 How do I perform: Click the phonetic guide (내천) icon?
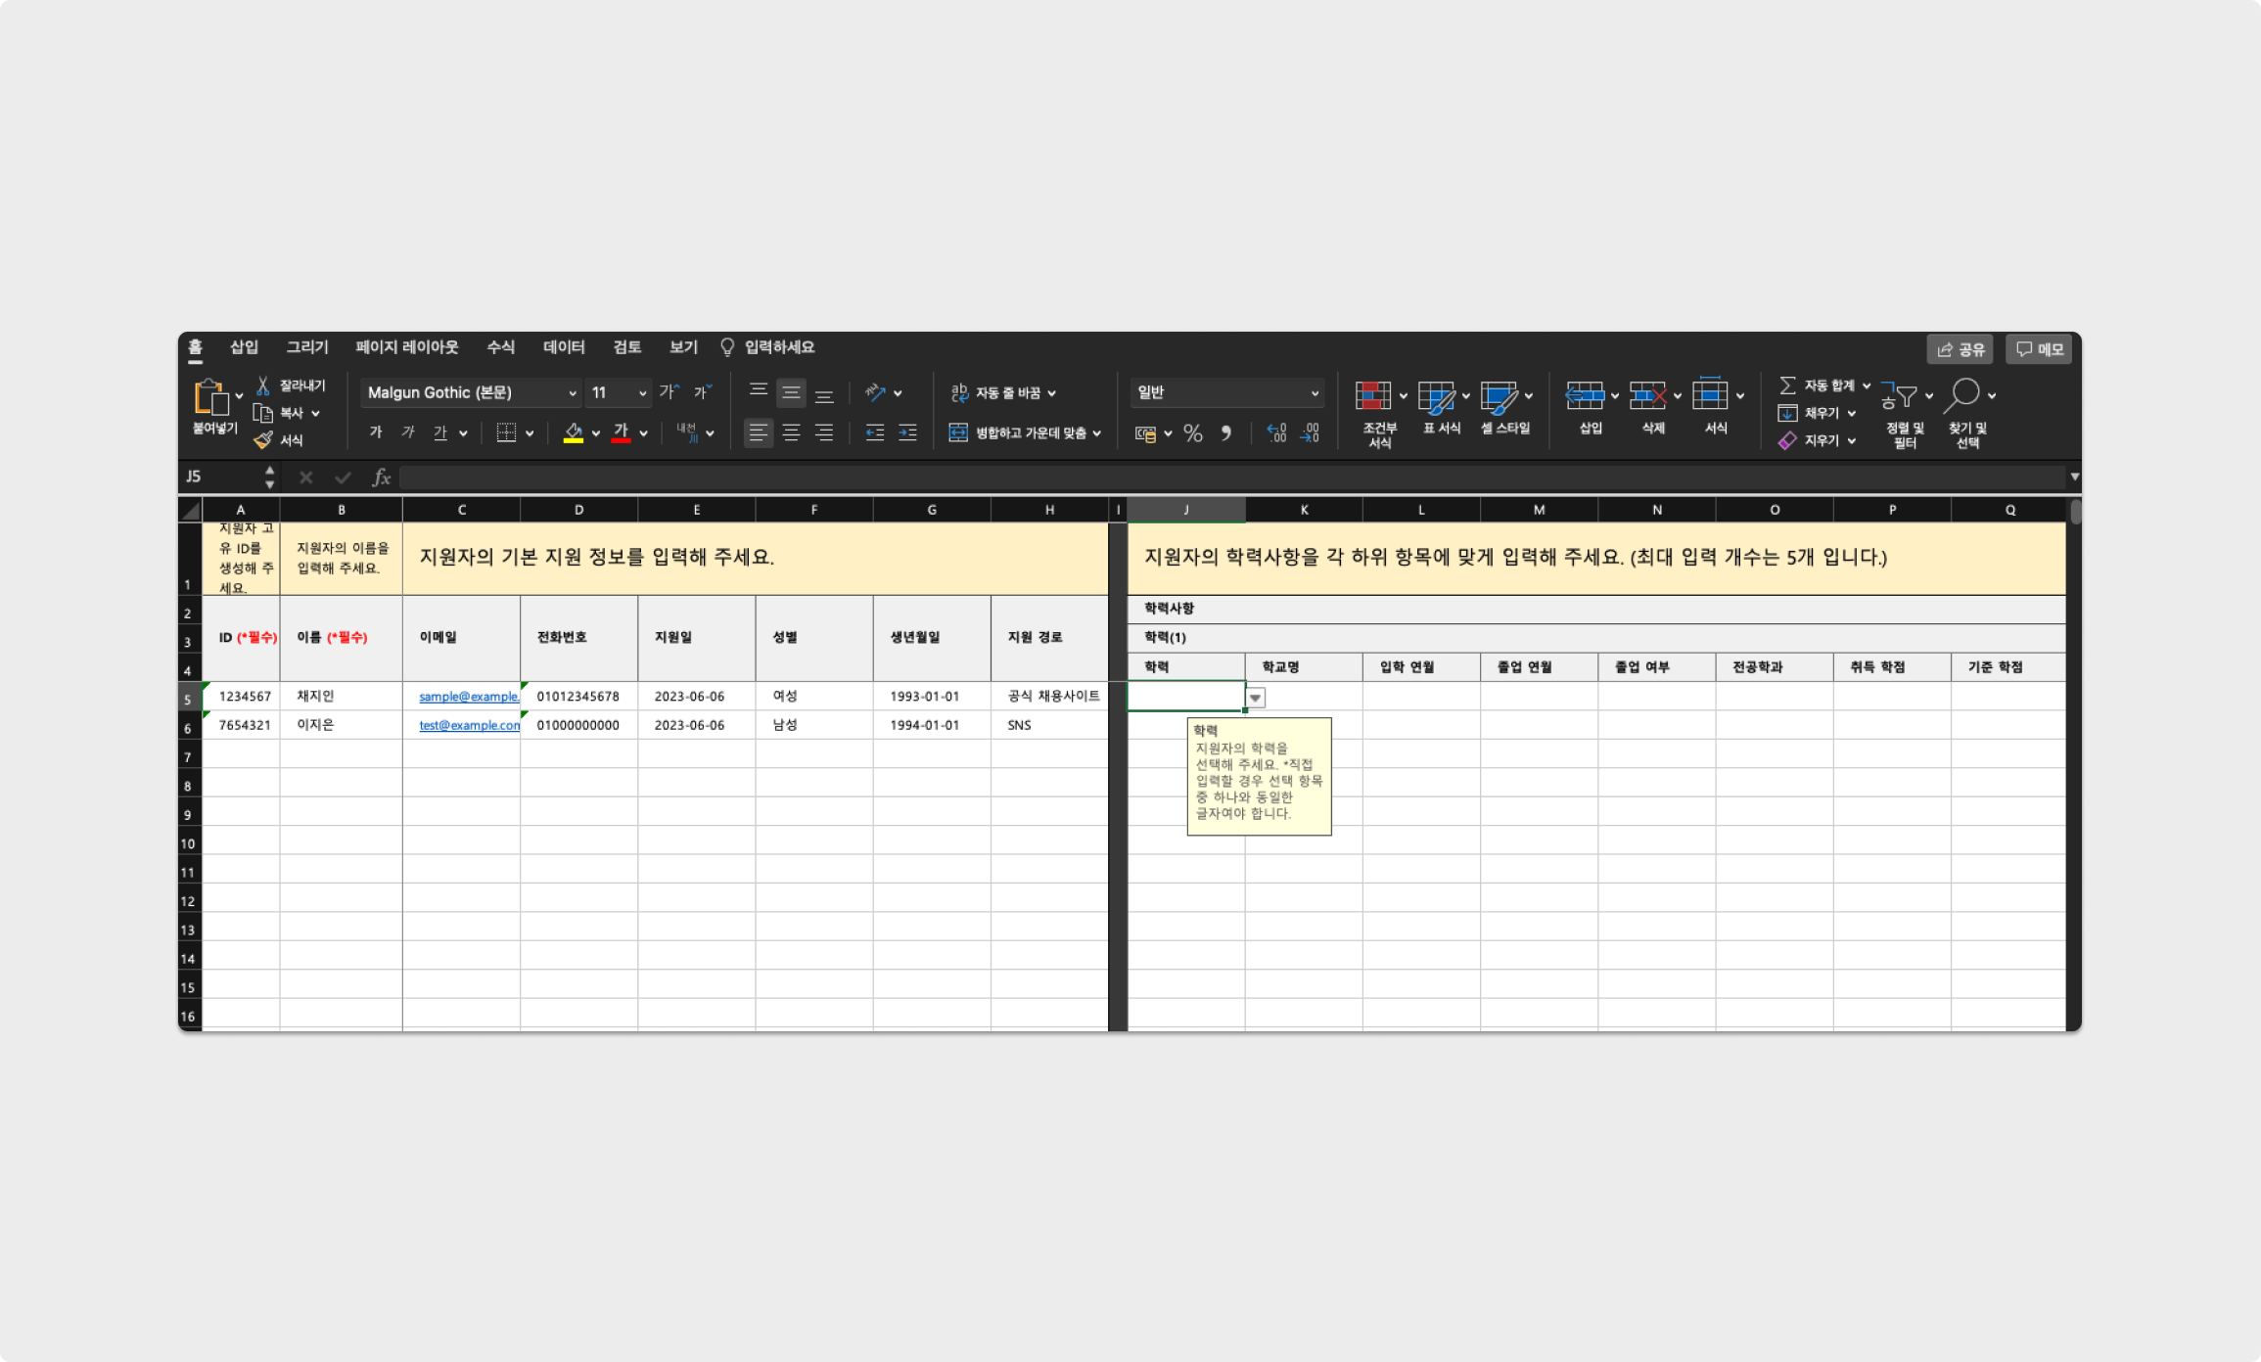[x=687, y=432]
